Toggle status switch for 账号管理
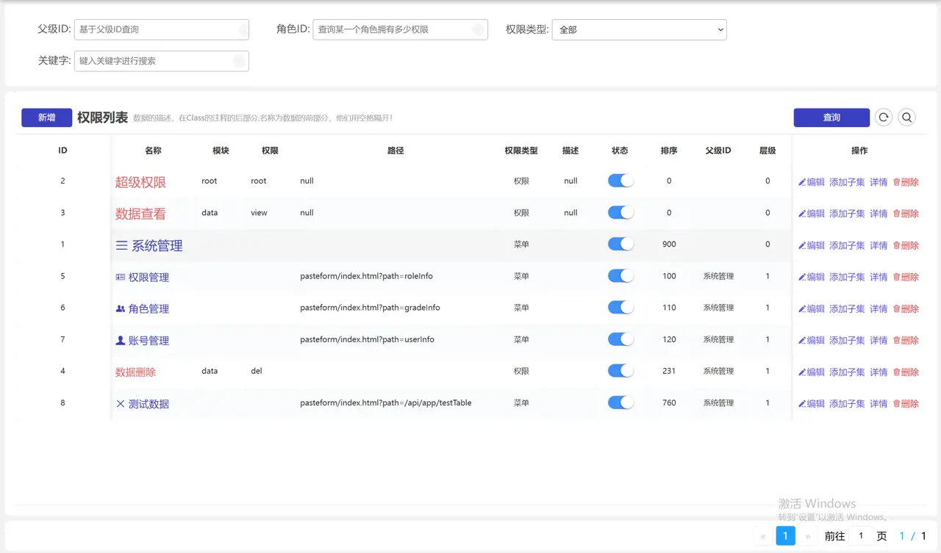Image resolution: width=941 pixels, height=553 pixels. point(620,339)
